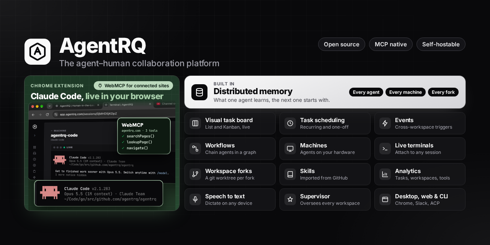
Task: Click the pink Claude Code mascot in the bottom callout
Action: (50, 193)
